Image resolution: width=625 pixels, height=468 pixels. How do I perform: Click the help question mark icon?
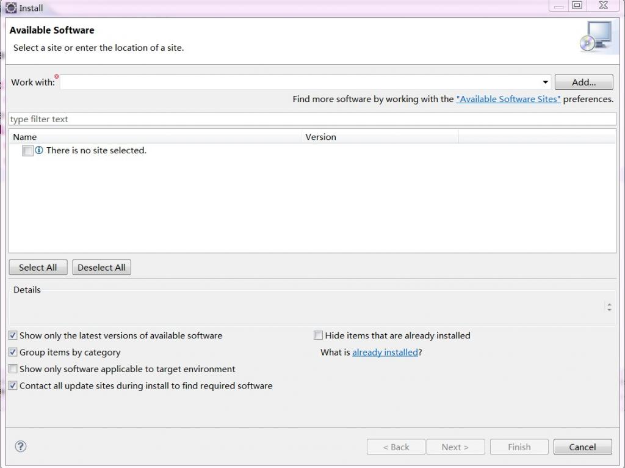[x=21, y=447]
